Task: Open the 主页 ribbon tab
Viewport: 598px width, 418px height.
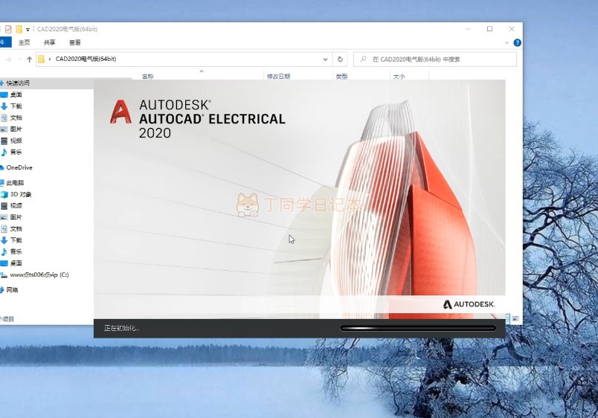Action: (24, 42)
